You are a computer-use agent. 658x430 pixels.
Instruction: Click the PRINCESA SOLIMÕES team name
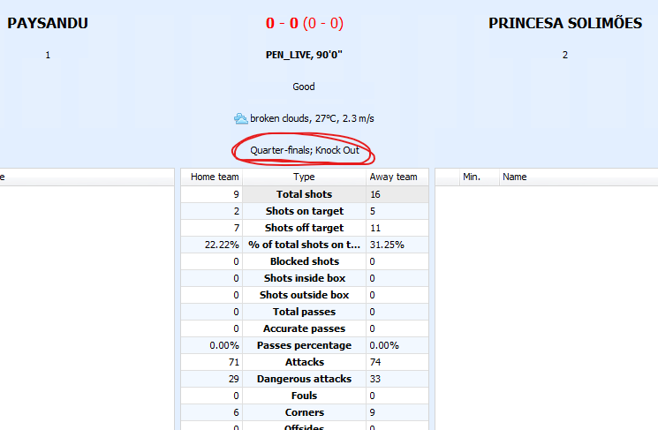coord(565,23)
